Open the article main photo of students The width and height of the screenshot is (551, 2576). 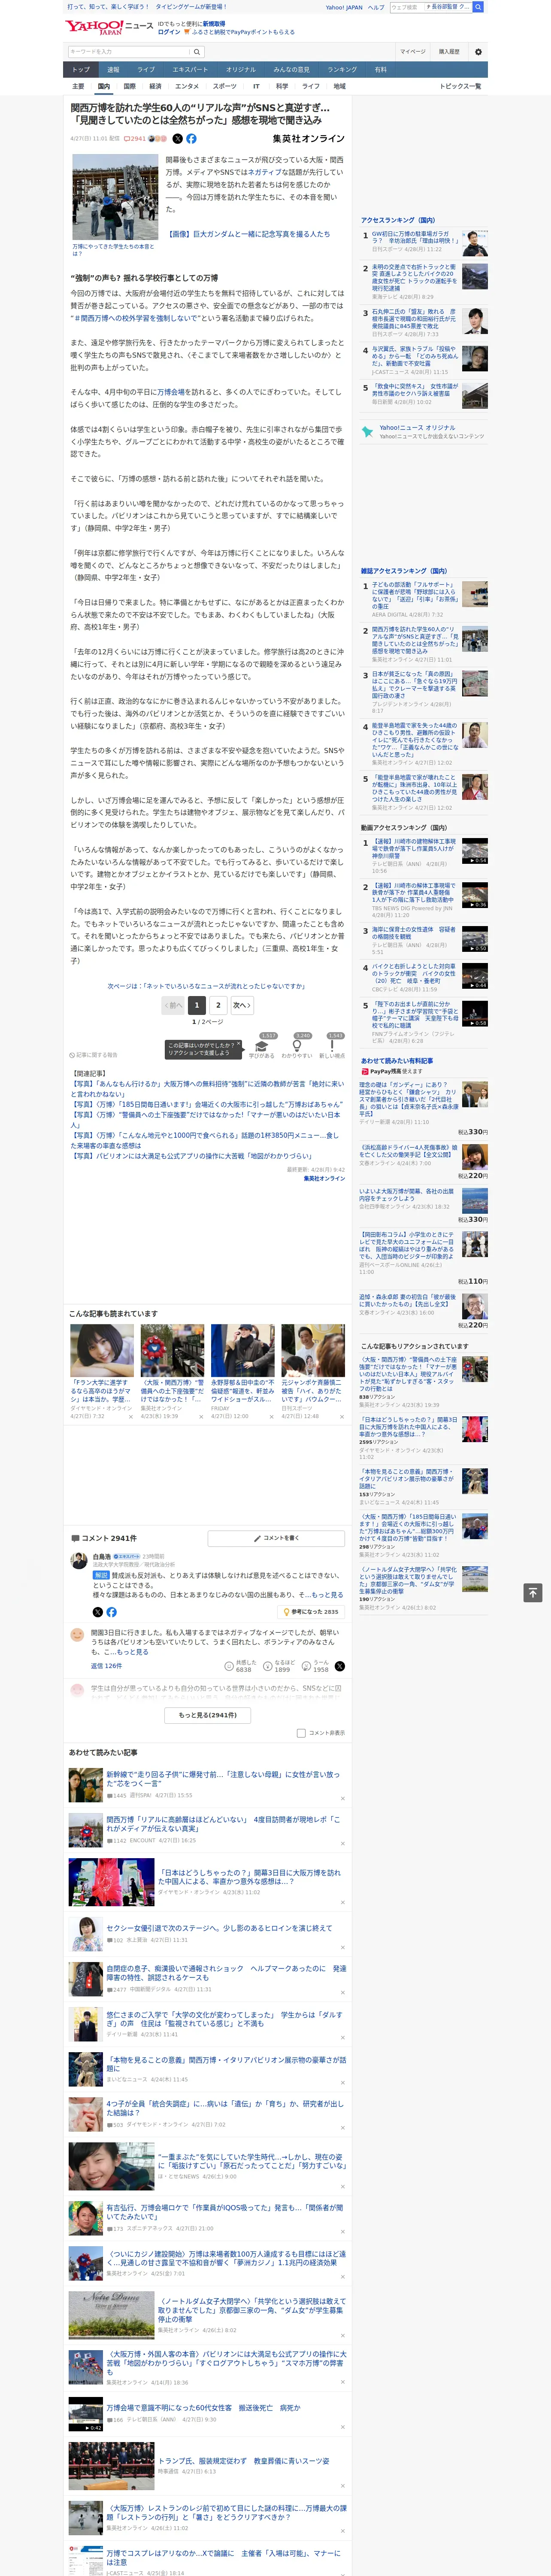(x=116, y=197)
